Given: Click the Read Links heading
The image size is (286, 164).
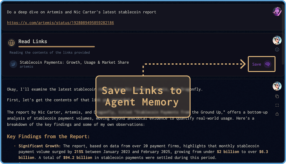Looking at the screenshot, I should pyautogui.click(x=33, y=41).
